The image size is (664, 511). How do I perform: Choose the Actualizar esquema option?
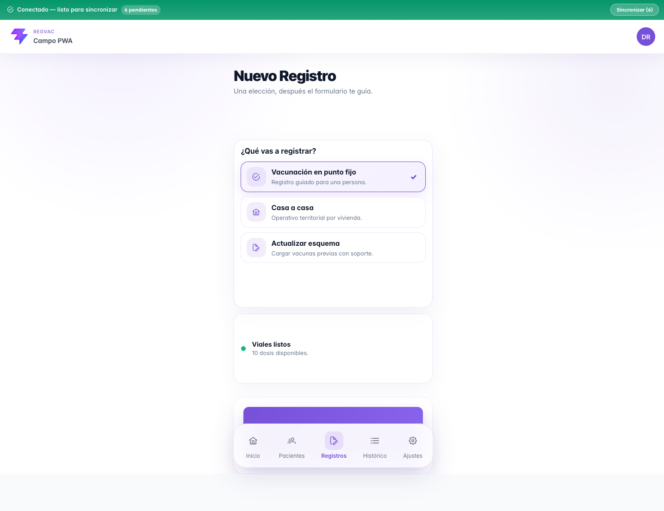333,248
